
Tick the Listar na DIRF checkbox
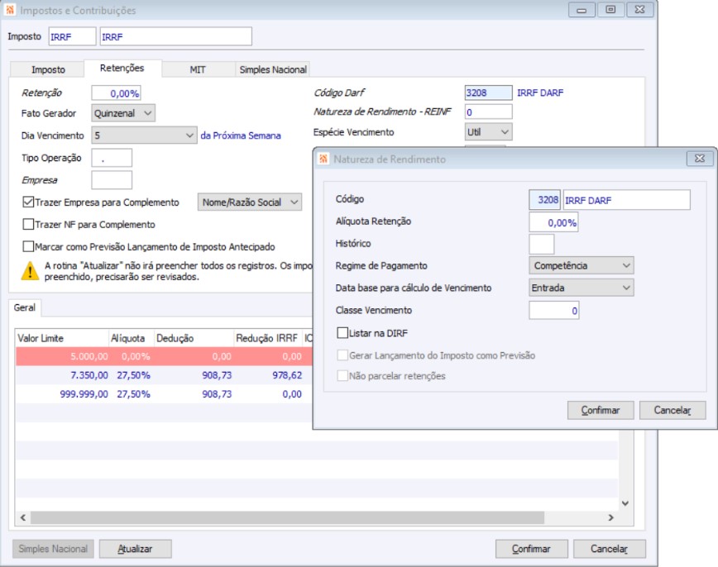click(342, 333)
